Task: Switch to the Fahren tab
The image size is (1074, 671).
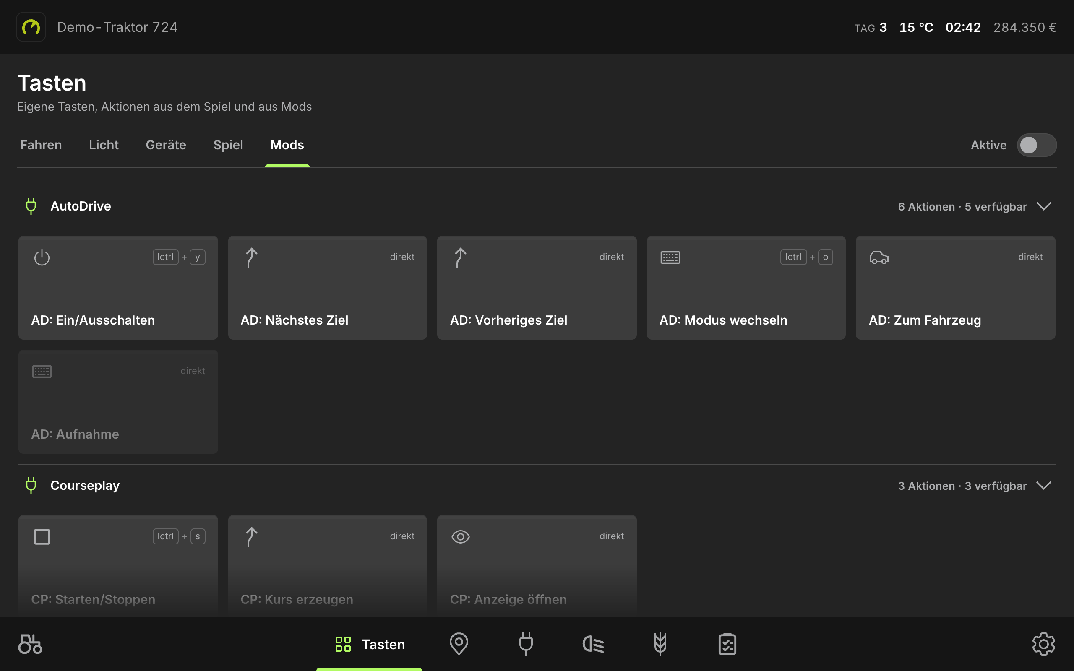Action: pos(41,145)
